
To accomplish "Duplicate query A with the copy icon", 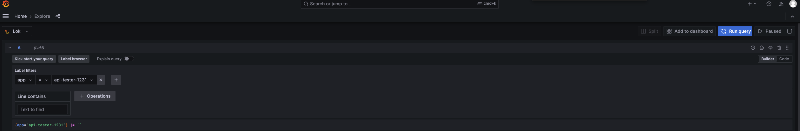I will (x=761, y=48).
